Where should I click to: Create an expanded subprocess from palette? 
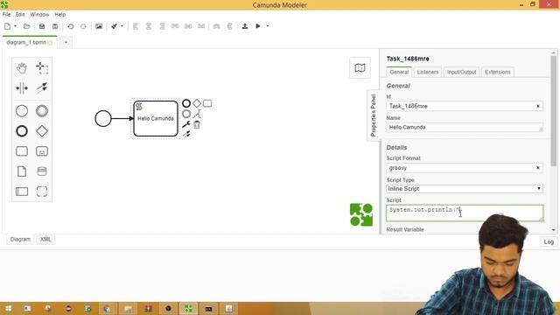click(42, 151)
